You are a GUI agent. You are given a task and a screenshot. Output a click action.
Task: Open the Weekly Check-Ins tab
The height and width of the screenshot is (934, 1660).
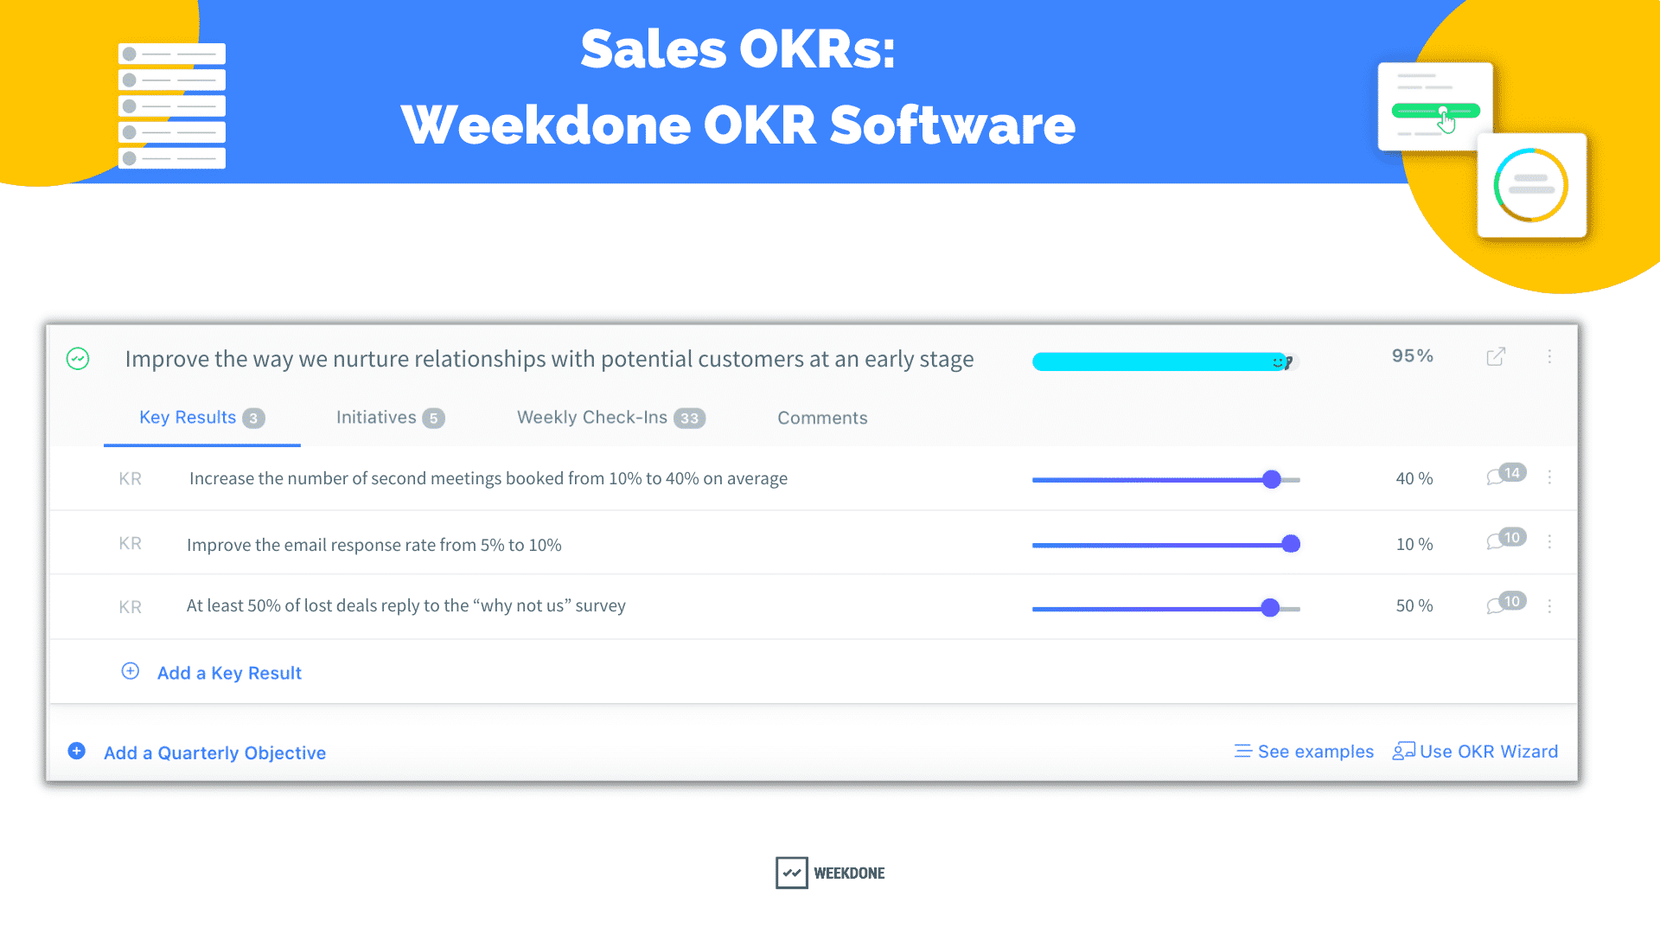click(610, 418)
